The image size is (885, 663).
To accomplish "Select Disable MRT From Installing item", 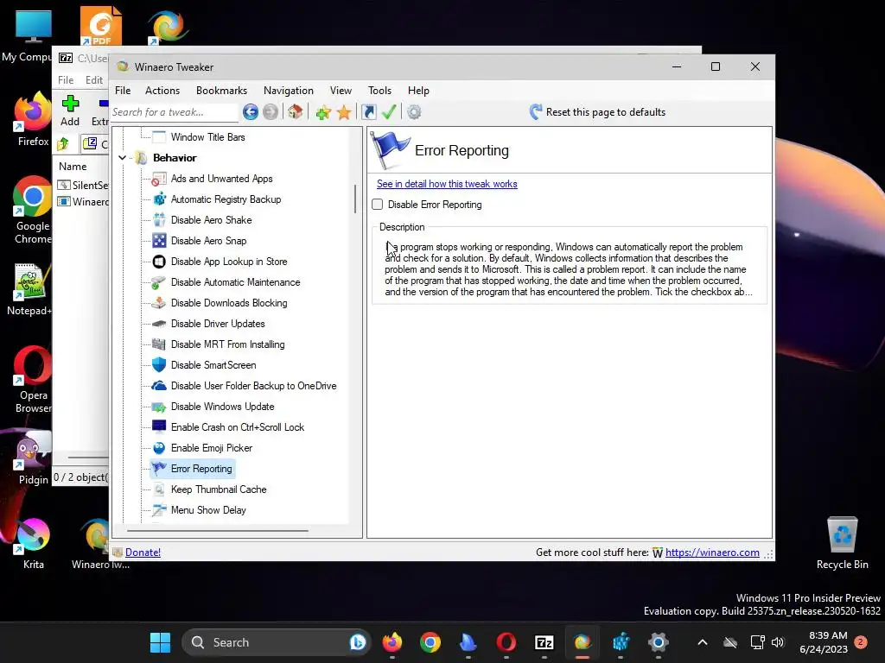I will click(x=227, y=344).
